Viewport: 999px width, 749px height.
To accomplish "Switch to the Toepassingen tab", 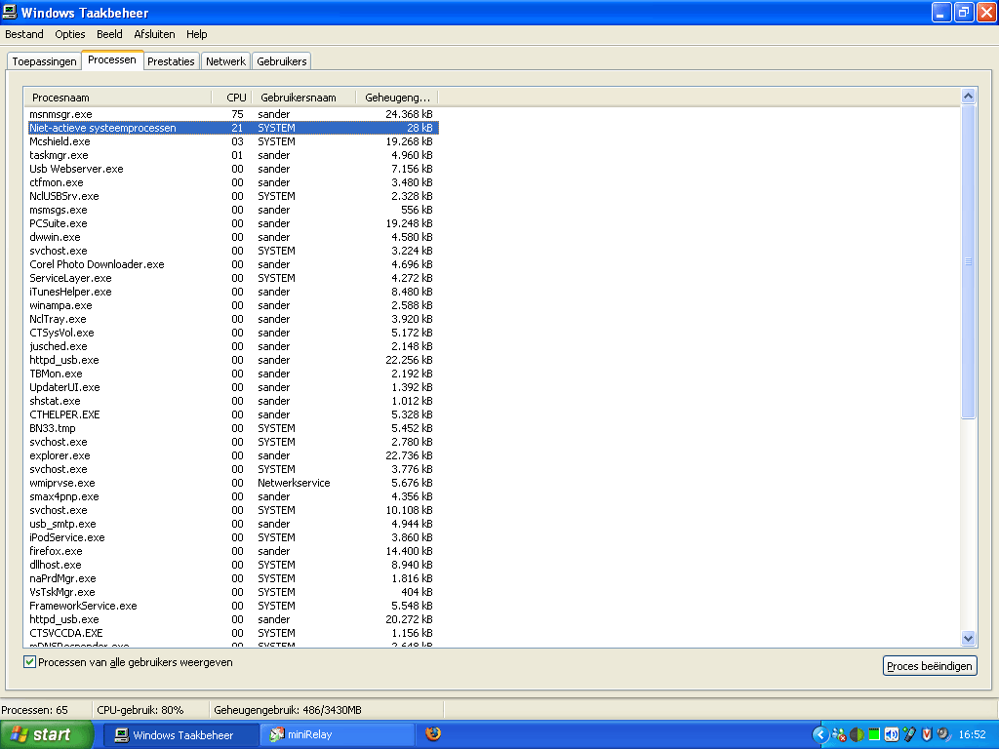I will point(44,61).
